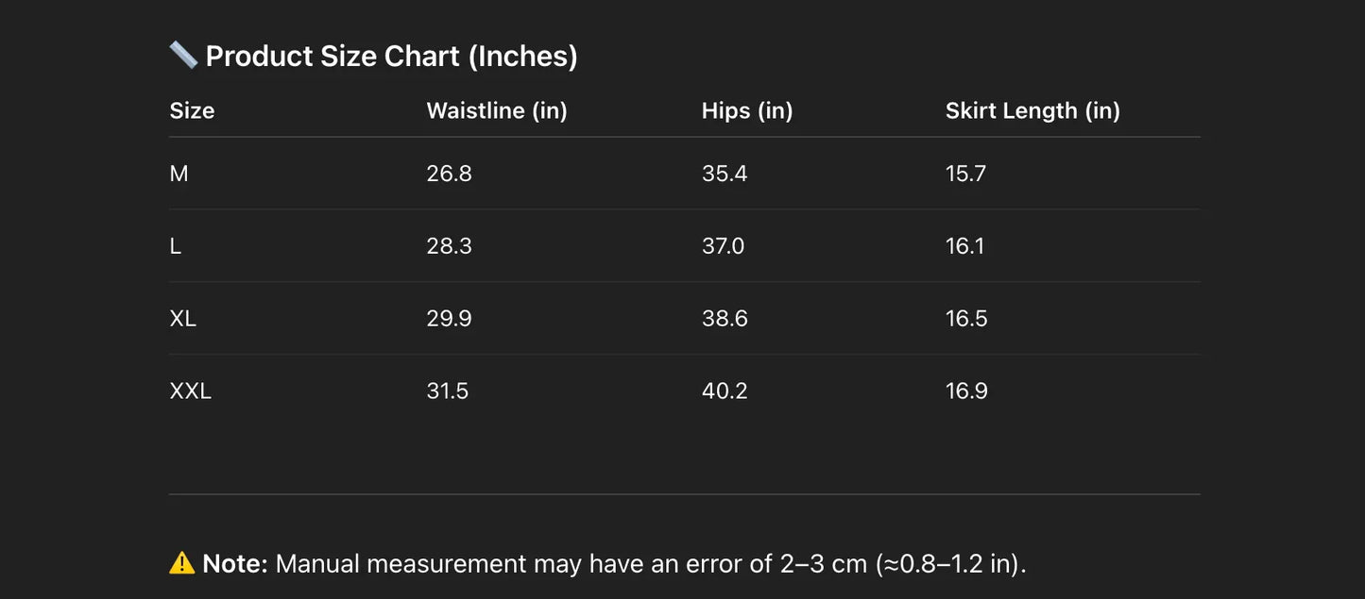Select waistline value 29.9
The width and height of the screenshot is (1365, 599).
(x=449, y=319)
